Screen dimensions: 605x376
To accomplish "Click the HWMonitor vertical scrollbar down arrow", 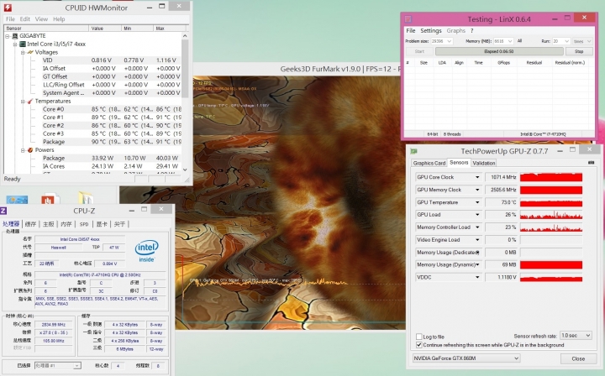I will point(185,170).
